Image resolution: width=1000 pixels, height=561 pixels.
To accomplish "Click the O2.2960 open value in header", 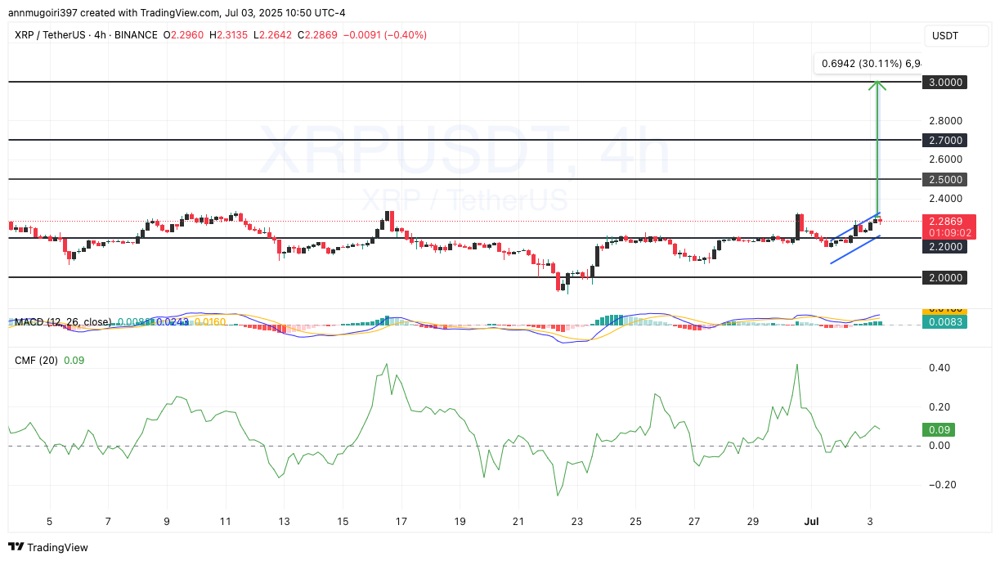I will pos(183,35).
